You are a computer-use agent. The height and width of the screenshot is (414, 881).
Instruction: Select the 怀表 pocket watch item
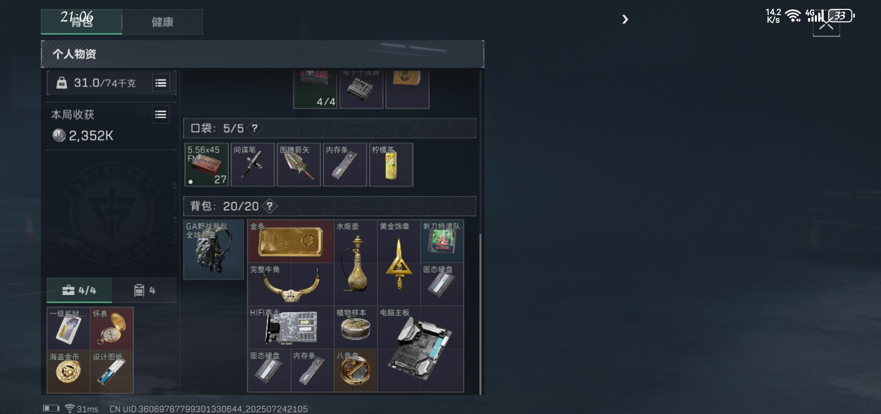[112, 328]
